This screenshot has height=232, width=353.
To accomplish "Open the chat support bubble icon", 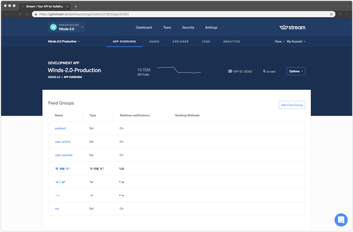I will [341, 220].
